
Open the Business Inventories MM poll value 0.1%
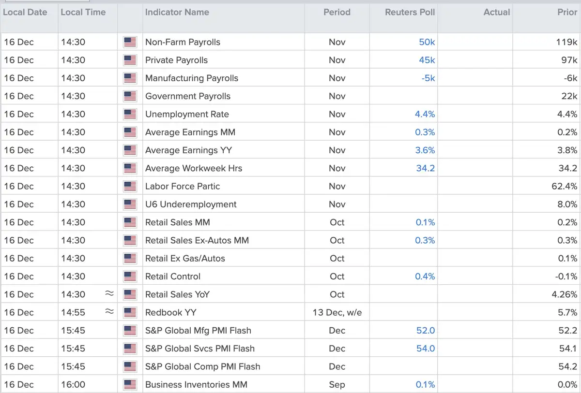point(425,385)
